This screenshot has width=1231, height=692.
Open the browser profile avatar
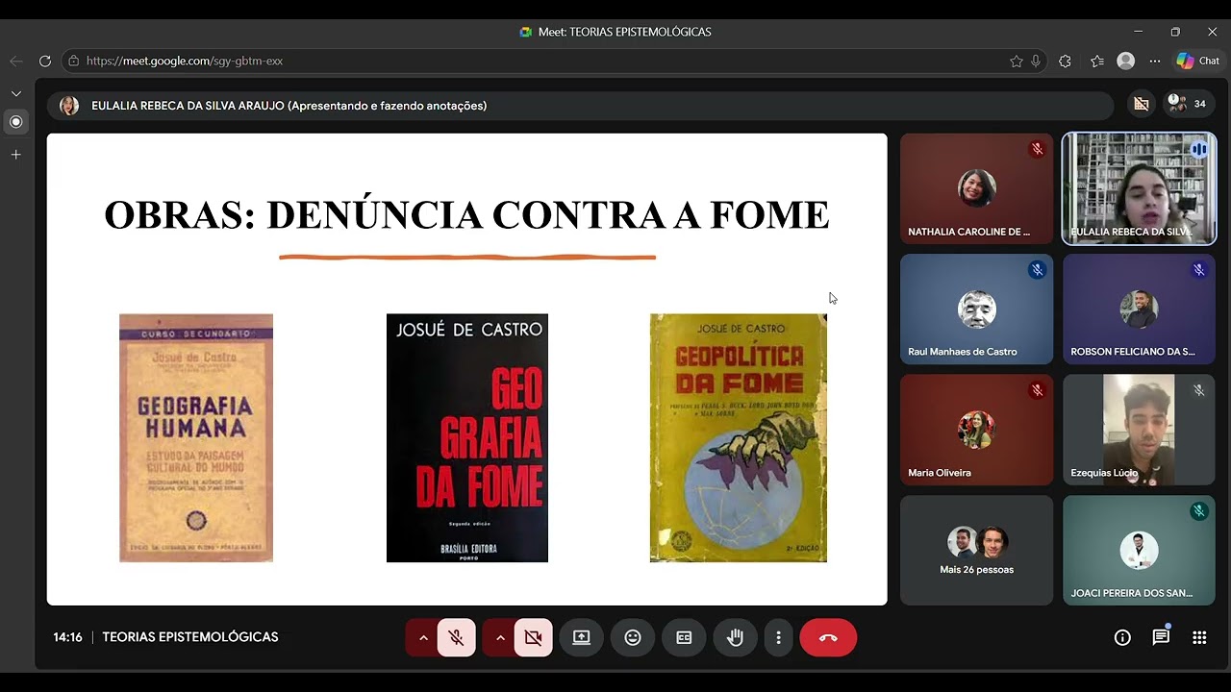(x=1126, y=61)
